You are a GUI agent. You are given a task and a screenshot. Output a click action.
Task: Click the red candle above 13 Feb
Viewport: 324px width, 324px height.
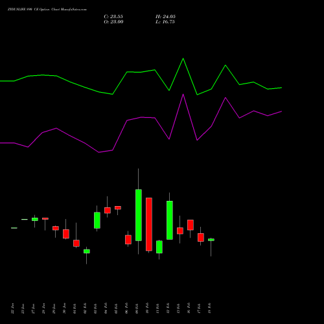[x=180, y=231]
